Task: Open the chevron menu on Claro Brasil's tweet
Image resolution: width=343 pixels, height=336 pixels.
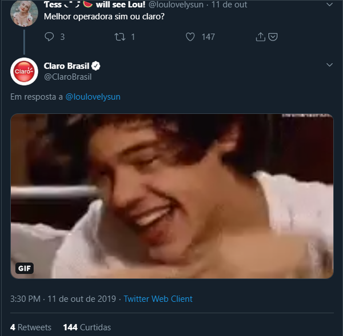Action: coord(329,65)
